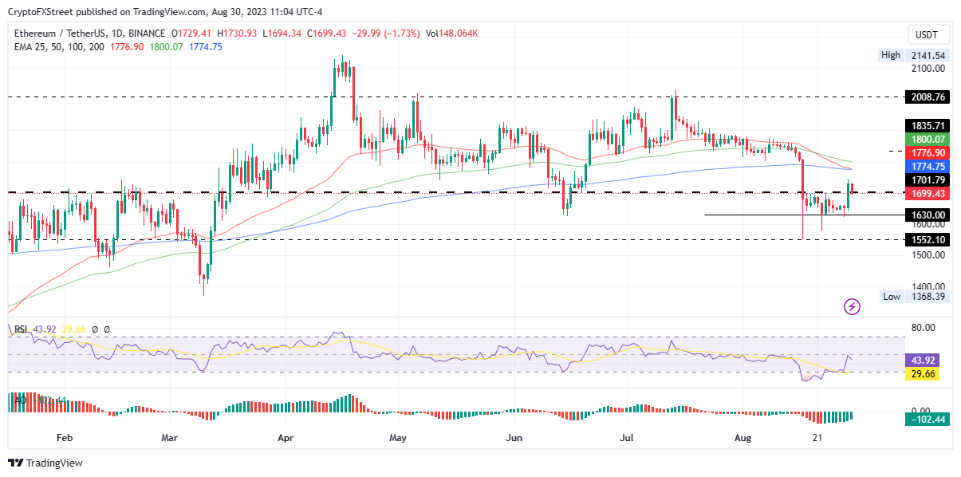Click the open price O1729.41
961x477 pixels.
click(191, 34)
